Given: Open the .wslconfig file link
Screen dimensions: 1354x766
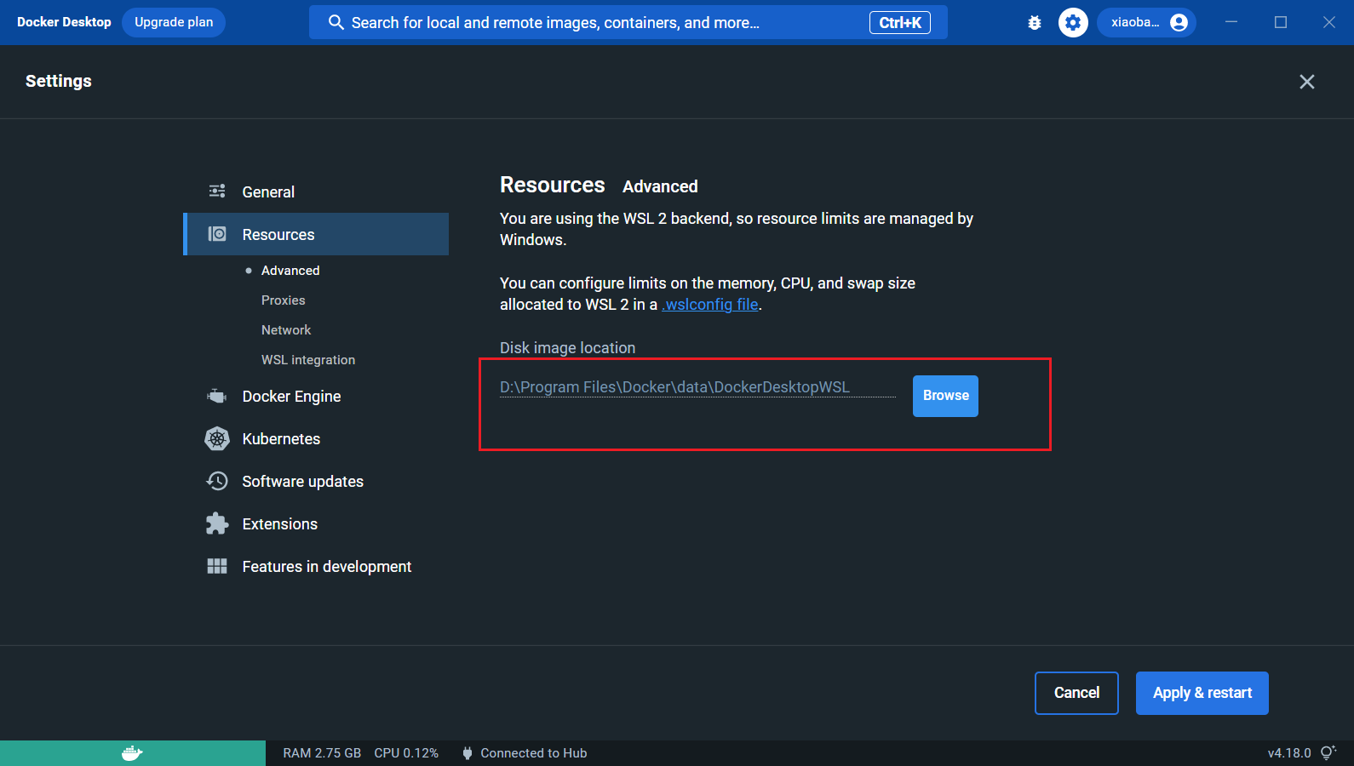Looking at the screenshot, I should [710, 305].
